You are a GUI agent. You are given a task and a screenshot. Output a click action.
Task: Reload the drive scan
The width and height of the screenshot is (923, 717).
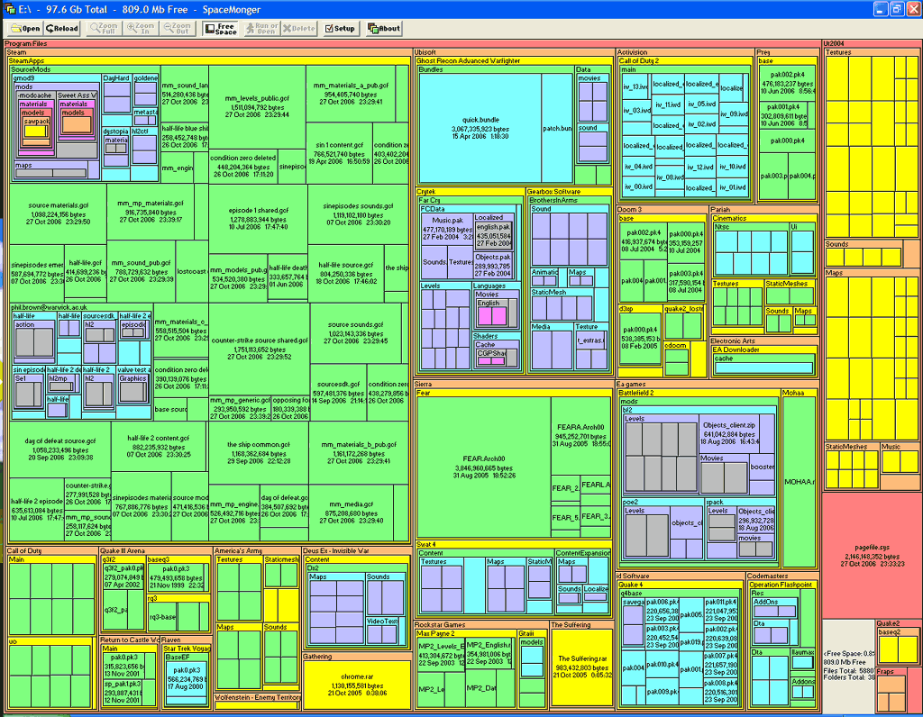tap(63, 28)
